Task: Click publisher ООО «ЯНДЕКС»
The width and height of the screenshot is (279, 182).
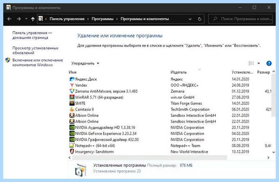Action: pos(184,85)
